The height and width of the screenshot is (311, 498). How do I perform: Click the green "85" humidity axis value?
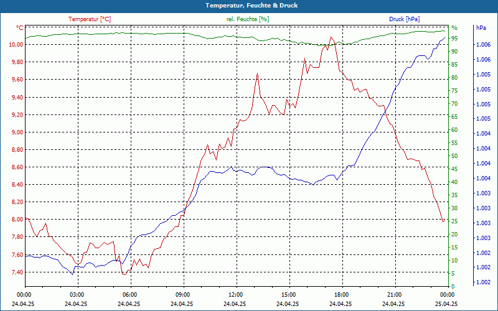454,65
